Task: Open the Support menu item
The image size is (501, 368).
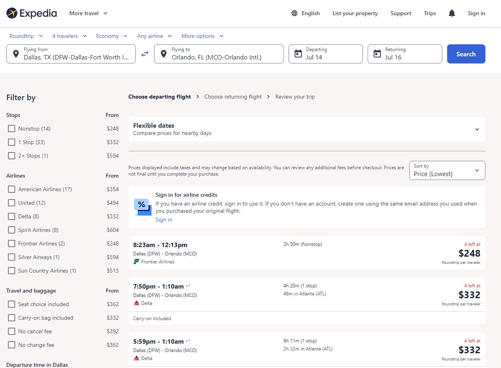Action: coord(401,13)
